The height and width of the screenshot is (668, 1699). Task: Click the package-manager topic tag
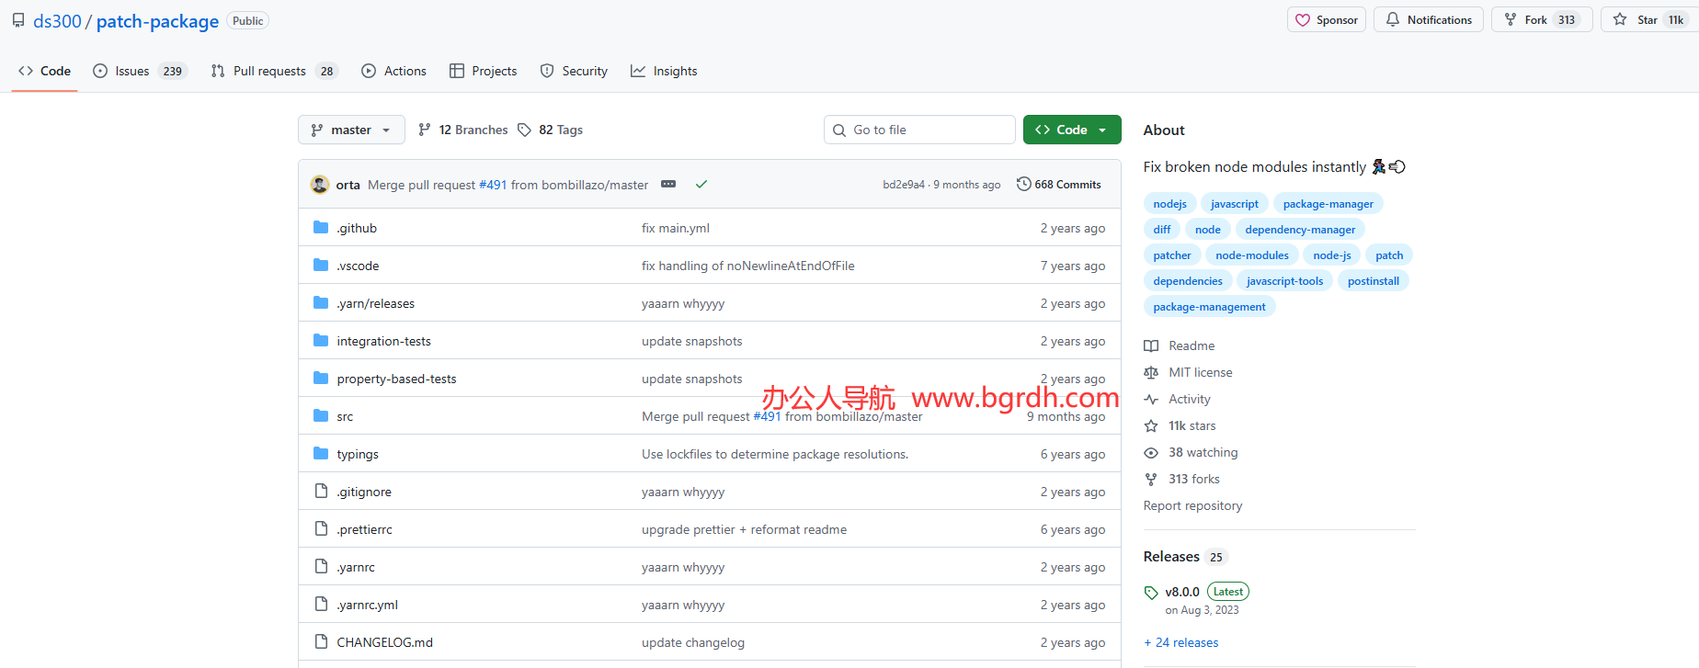(1328, 204)
